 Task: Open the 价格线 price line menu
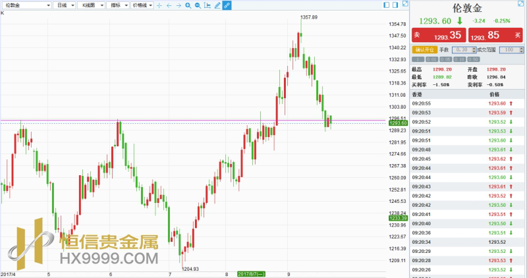[x=142, y=5]
